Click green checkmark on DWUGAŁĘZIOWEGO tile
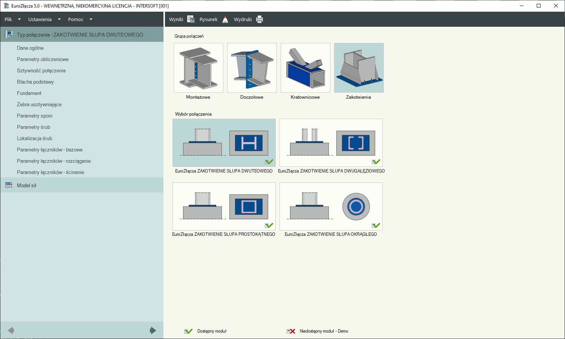565x339 pixels. pyautogui.click(x=376, y=162)
